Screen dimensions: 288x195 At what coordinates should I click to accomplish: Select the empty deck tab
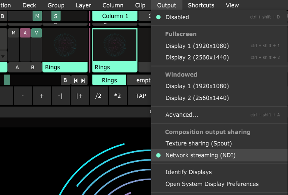139,80
